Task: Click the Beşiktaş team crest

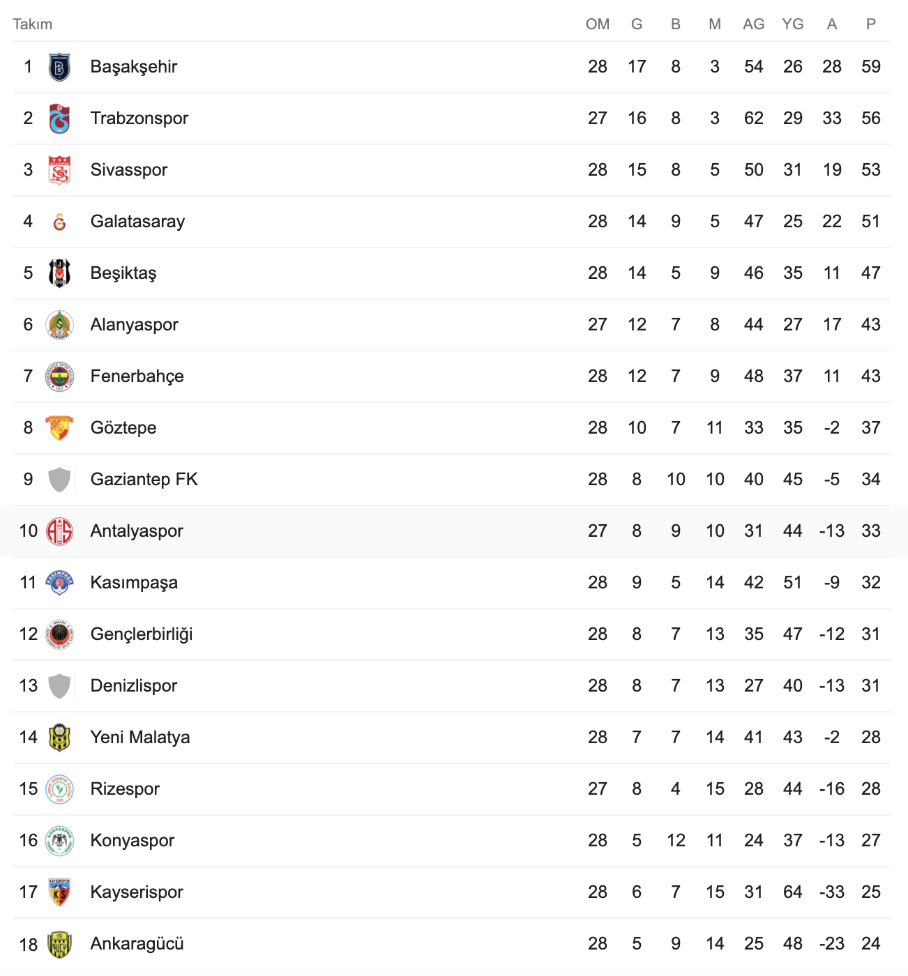Action: click(x=59, y=274)
